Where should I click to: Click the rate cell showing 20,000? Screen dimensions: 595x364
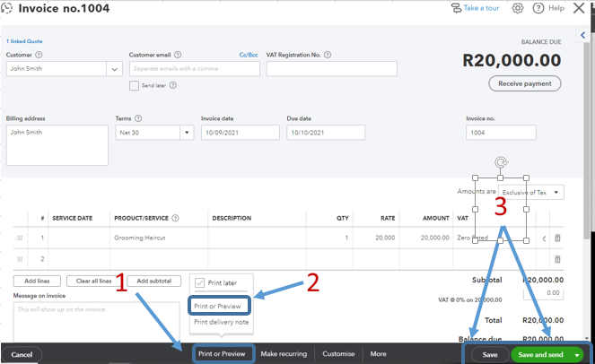(x=376, y=238)
